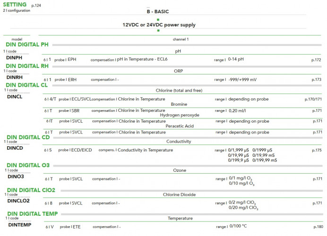Image resolution: width=327 pixels, height=236 pixels.
Task: Go to page reference p.172
Action: click(x=317, y=60)
